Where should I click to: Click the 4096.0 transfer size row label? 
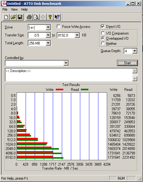pos(11,153)
